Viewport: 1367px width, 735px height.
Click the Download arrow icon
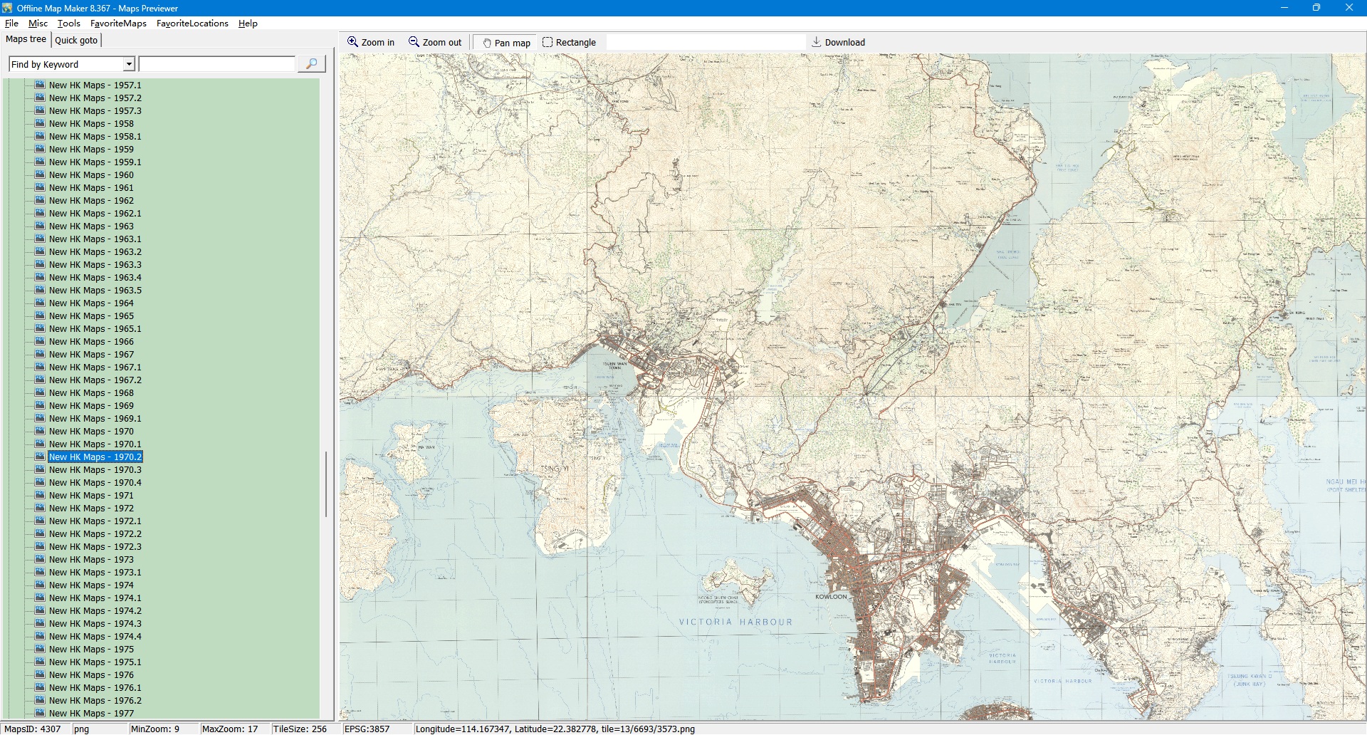[x=817, y=42]
